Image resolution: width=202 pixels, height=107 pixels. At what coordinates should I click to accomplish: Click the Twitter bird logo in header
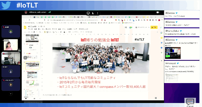click(6, 5)
